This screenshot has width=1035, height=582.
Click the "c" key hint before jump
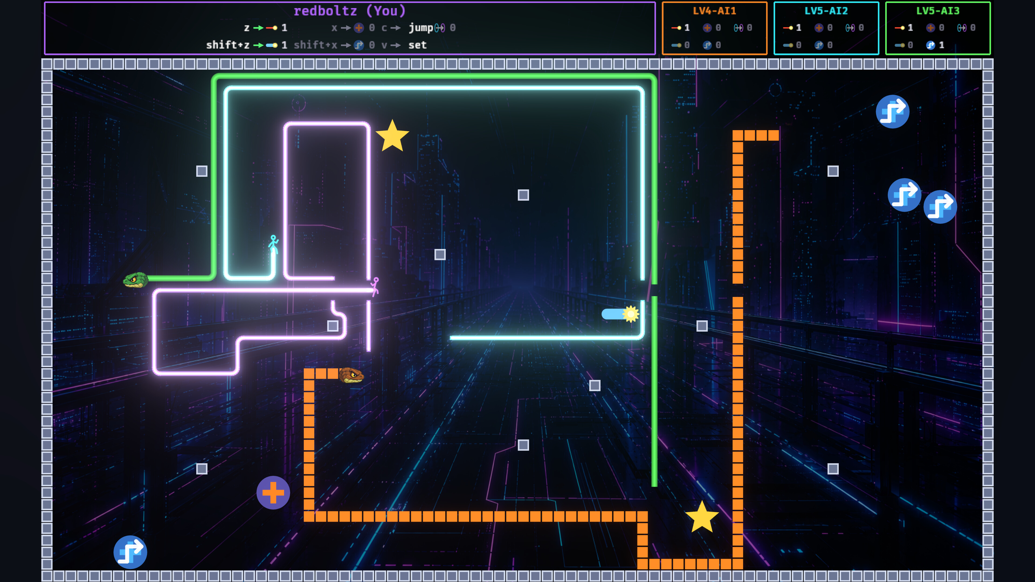tap(384, 28)
